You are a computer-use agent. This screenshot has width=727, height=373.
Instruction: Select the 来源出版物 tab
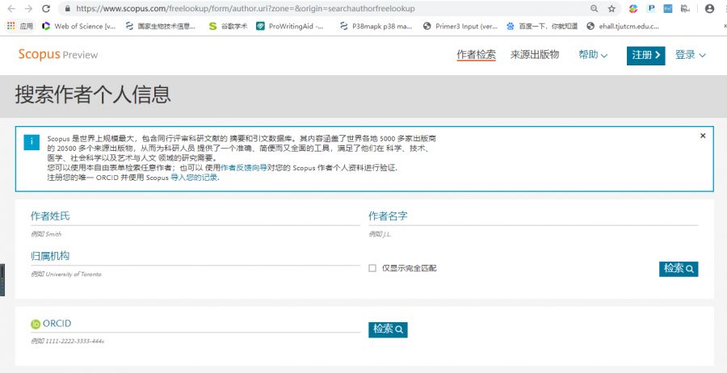click(535, 55)
